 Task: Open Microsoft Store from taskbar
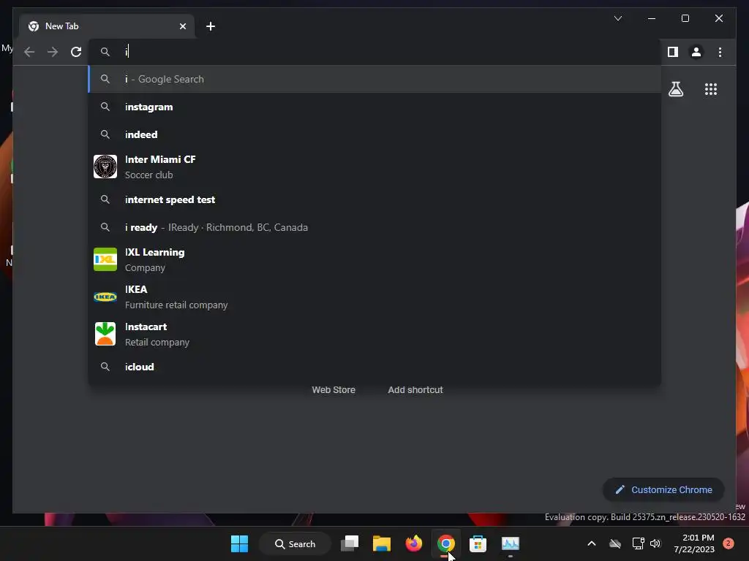point(478,543)
